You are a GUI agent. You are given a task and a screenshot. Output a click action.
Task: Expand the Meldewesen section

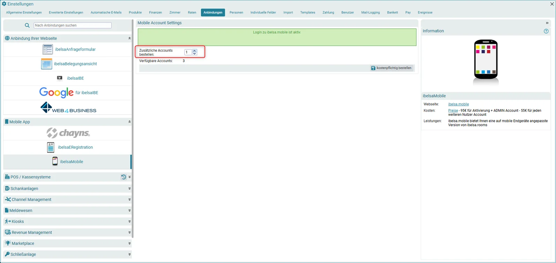[x=130, y=211]
